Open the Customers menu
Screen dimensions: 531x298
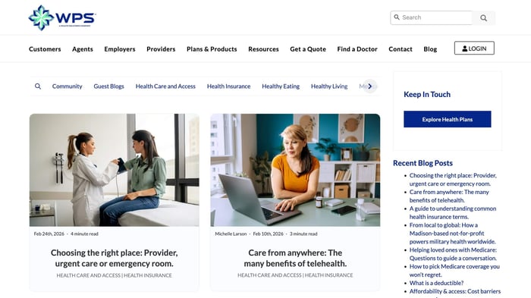point(45,49)
